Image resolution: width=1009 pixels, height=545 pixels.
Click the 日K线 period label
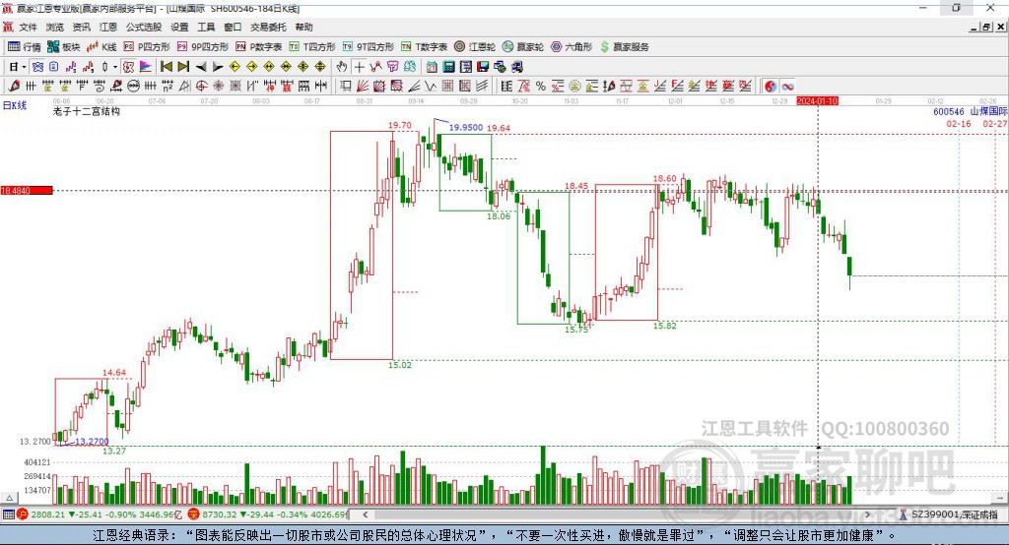point(15,105)
